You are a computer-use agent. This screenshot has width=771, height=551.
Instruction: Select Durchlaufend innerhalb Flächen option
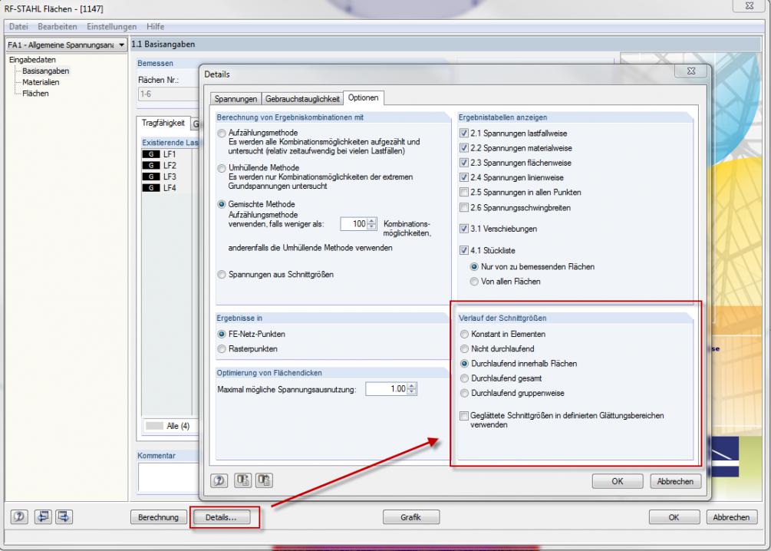464,364
